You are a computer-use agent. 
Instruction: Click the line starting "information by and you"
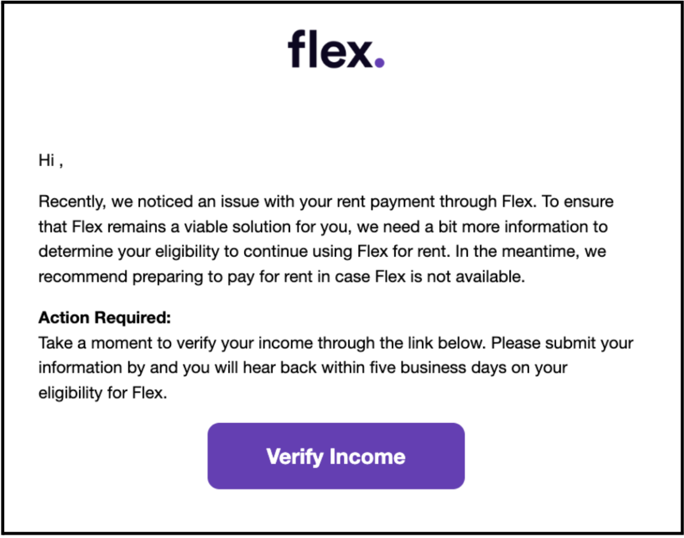(303, 368)
